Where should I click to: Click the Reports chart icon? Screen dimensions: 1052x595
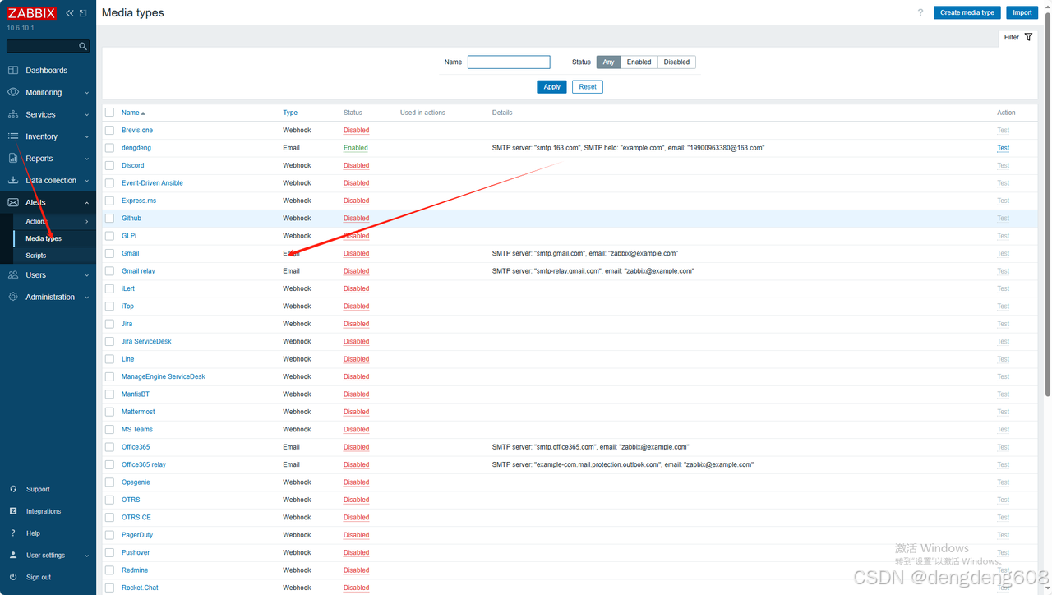click(x=13, y=159)
